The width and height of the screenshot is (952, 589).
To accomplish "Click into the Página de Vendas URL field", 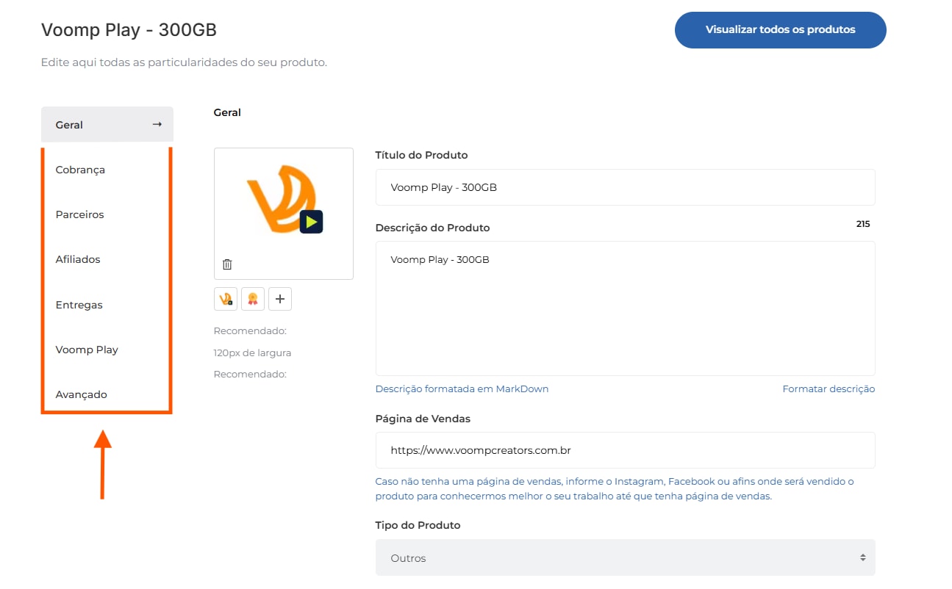I will coord(624,450).
